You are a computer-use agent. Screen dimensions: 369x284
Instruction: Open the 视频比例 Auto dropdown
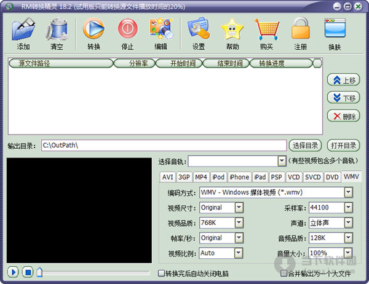point(239,253)
